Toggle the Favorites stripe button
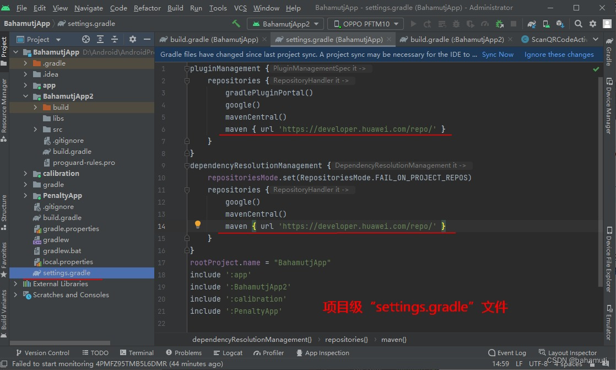Image resolution: width=616 pixels, height=370 pixels. pos(4,260)
